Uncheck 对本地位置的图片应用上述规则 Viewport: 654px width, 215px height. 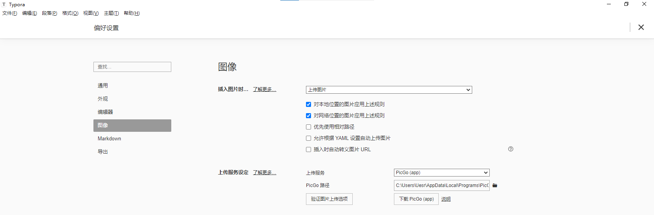click(x=308, y=104)
